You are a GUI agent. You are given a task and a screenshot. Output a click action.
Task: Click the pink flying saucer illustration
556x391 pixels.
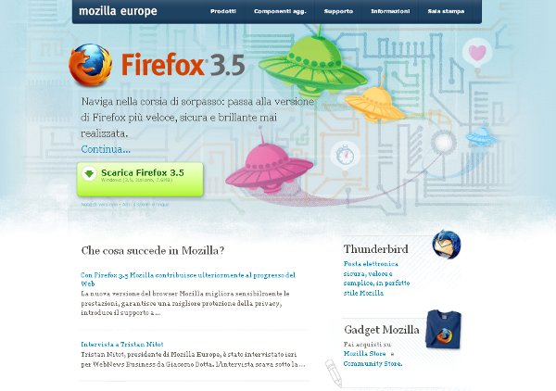pos(269,165)
